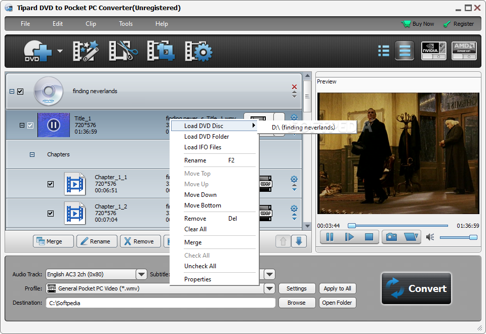Open the Audio Track dropdown

coord(141,274)
